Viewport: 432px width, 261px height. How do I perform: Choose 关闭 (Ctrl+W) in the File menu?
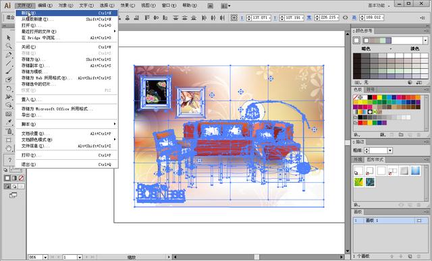point(67,47)
